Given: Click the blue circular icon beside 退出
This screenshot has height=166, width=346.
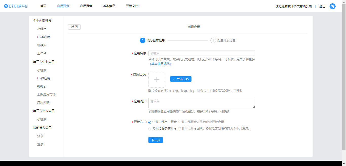Looking at the screenshot, I should pos(333,6).
